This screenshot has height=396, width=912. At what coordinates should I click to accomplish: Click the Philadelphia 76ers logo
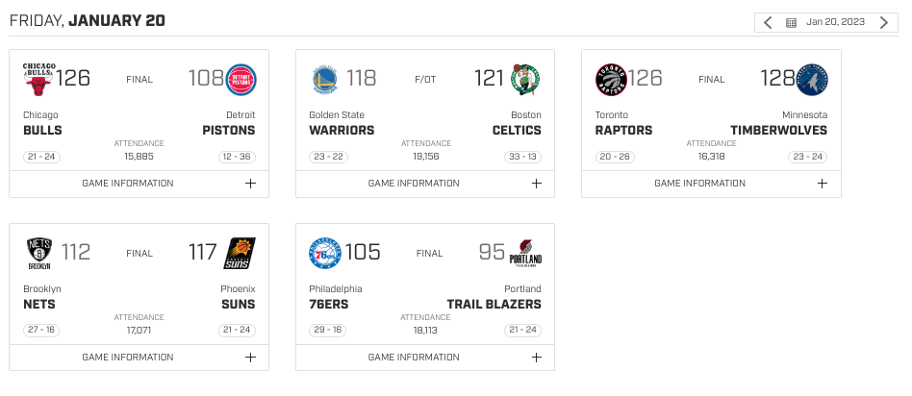coord(324,253)
